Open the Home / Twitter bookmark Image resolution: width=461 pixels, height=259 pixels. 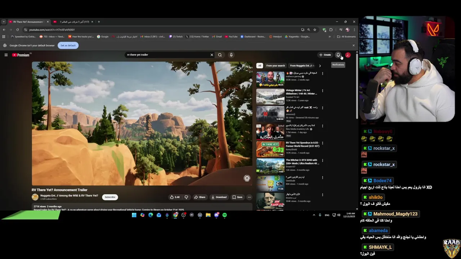point(197,36)
